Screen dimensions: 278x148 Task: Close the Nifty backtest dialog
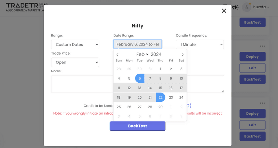point(224,11)
